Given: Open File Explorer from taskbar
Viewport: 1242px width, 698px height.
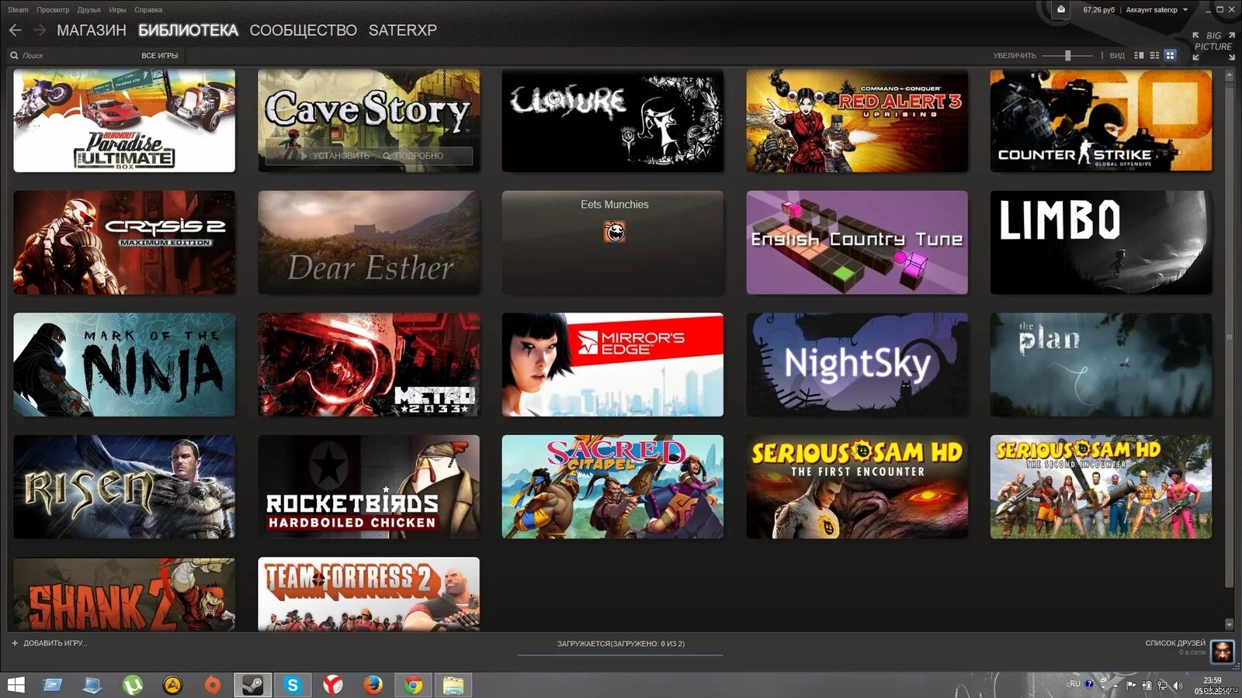Looking at the screenshot, I should 453,685.
